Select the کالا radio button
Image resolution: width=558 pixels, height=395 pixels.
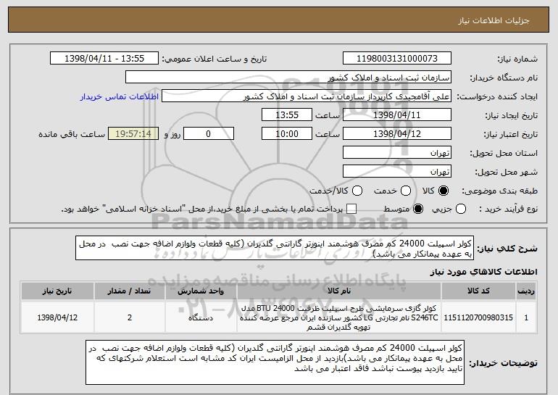(x=444, y=191)
